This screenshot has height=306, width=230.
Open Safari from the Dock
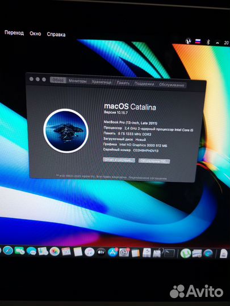tap(8, 250)
